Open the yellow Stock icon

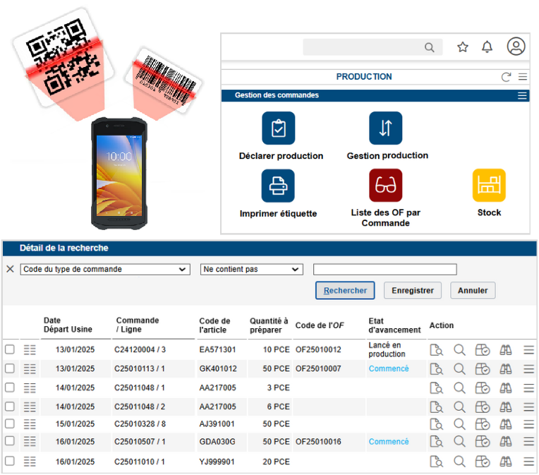489,186
